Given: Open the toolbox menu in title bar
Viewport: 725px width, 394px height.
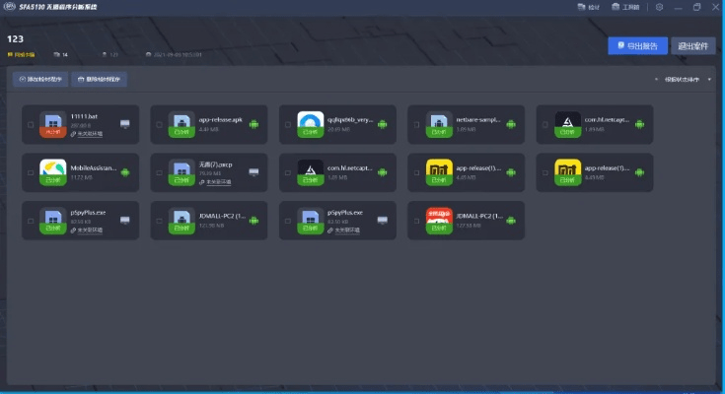Looking at the screenshot, I should pyautogui.click(x=624, y=8).
